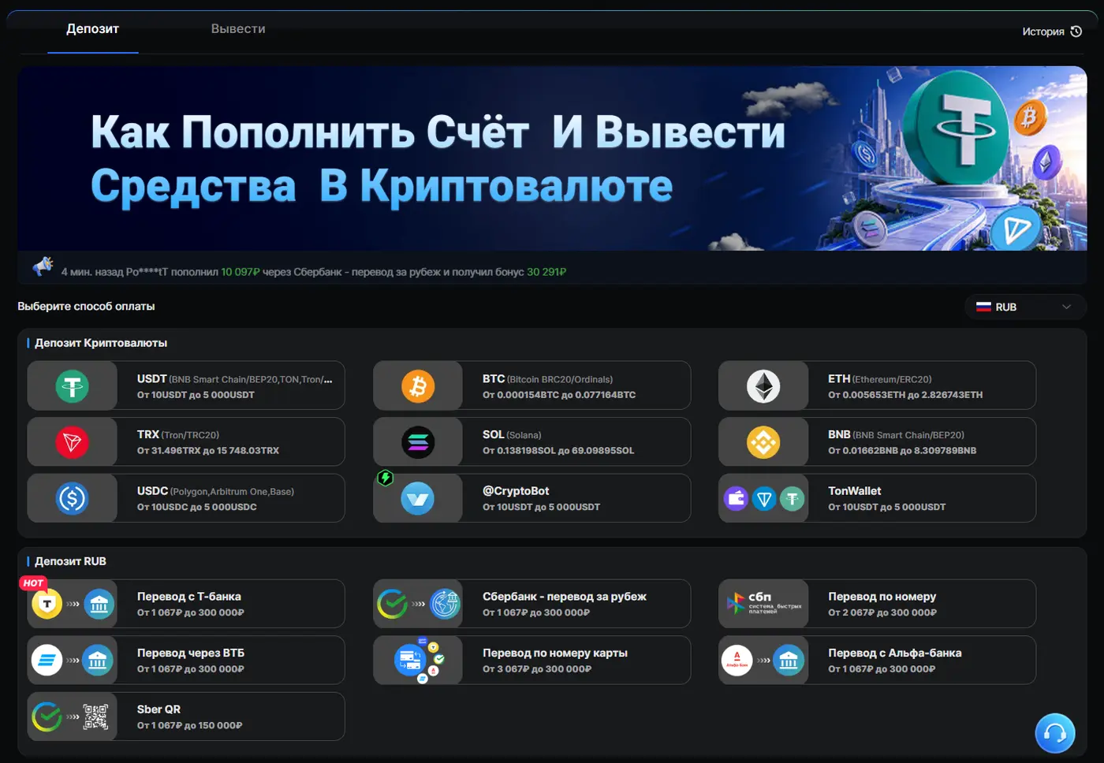This screenshot has height=763, width=1104.
Task: Click the orange Bitcoin BTC icon
Action: pyautogui.click(x=418, y=386)
